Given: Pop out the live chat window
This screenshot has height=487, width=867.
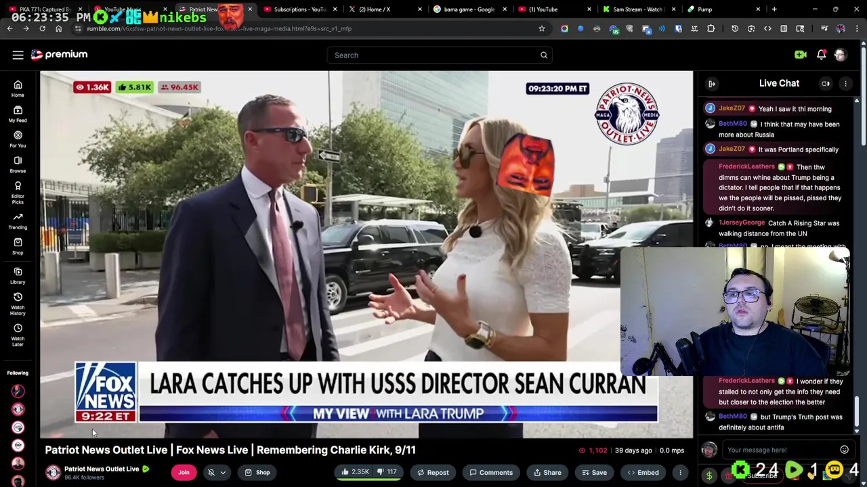Looking at the screenshot, I should click(826, 84).
